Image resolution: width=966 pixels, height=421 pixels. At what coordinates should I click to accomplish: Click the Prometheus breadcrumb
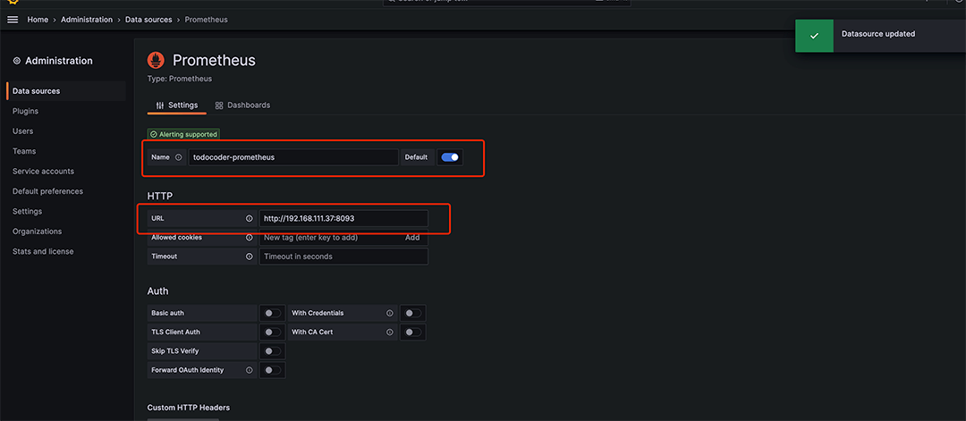pyautogui.click(x=207, y=20)
